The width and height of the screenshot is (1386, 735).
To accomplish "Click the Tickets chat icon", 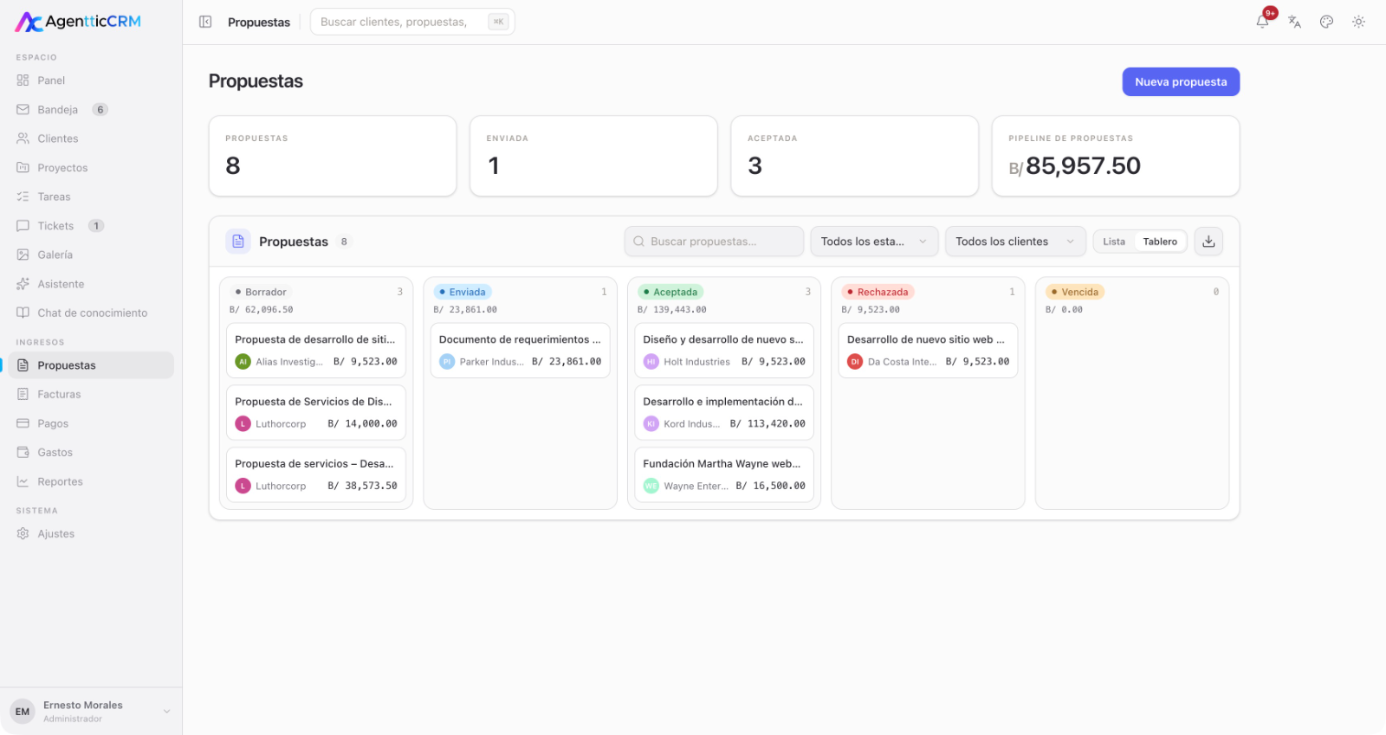I will 23,226.
